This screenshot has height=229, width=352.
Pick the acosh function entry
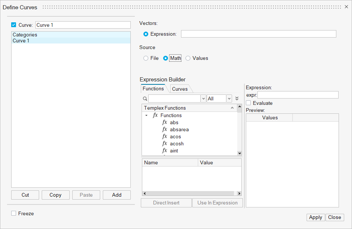[x=177, y=143]
